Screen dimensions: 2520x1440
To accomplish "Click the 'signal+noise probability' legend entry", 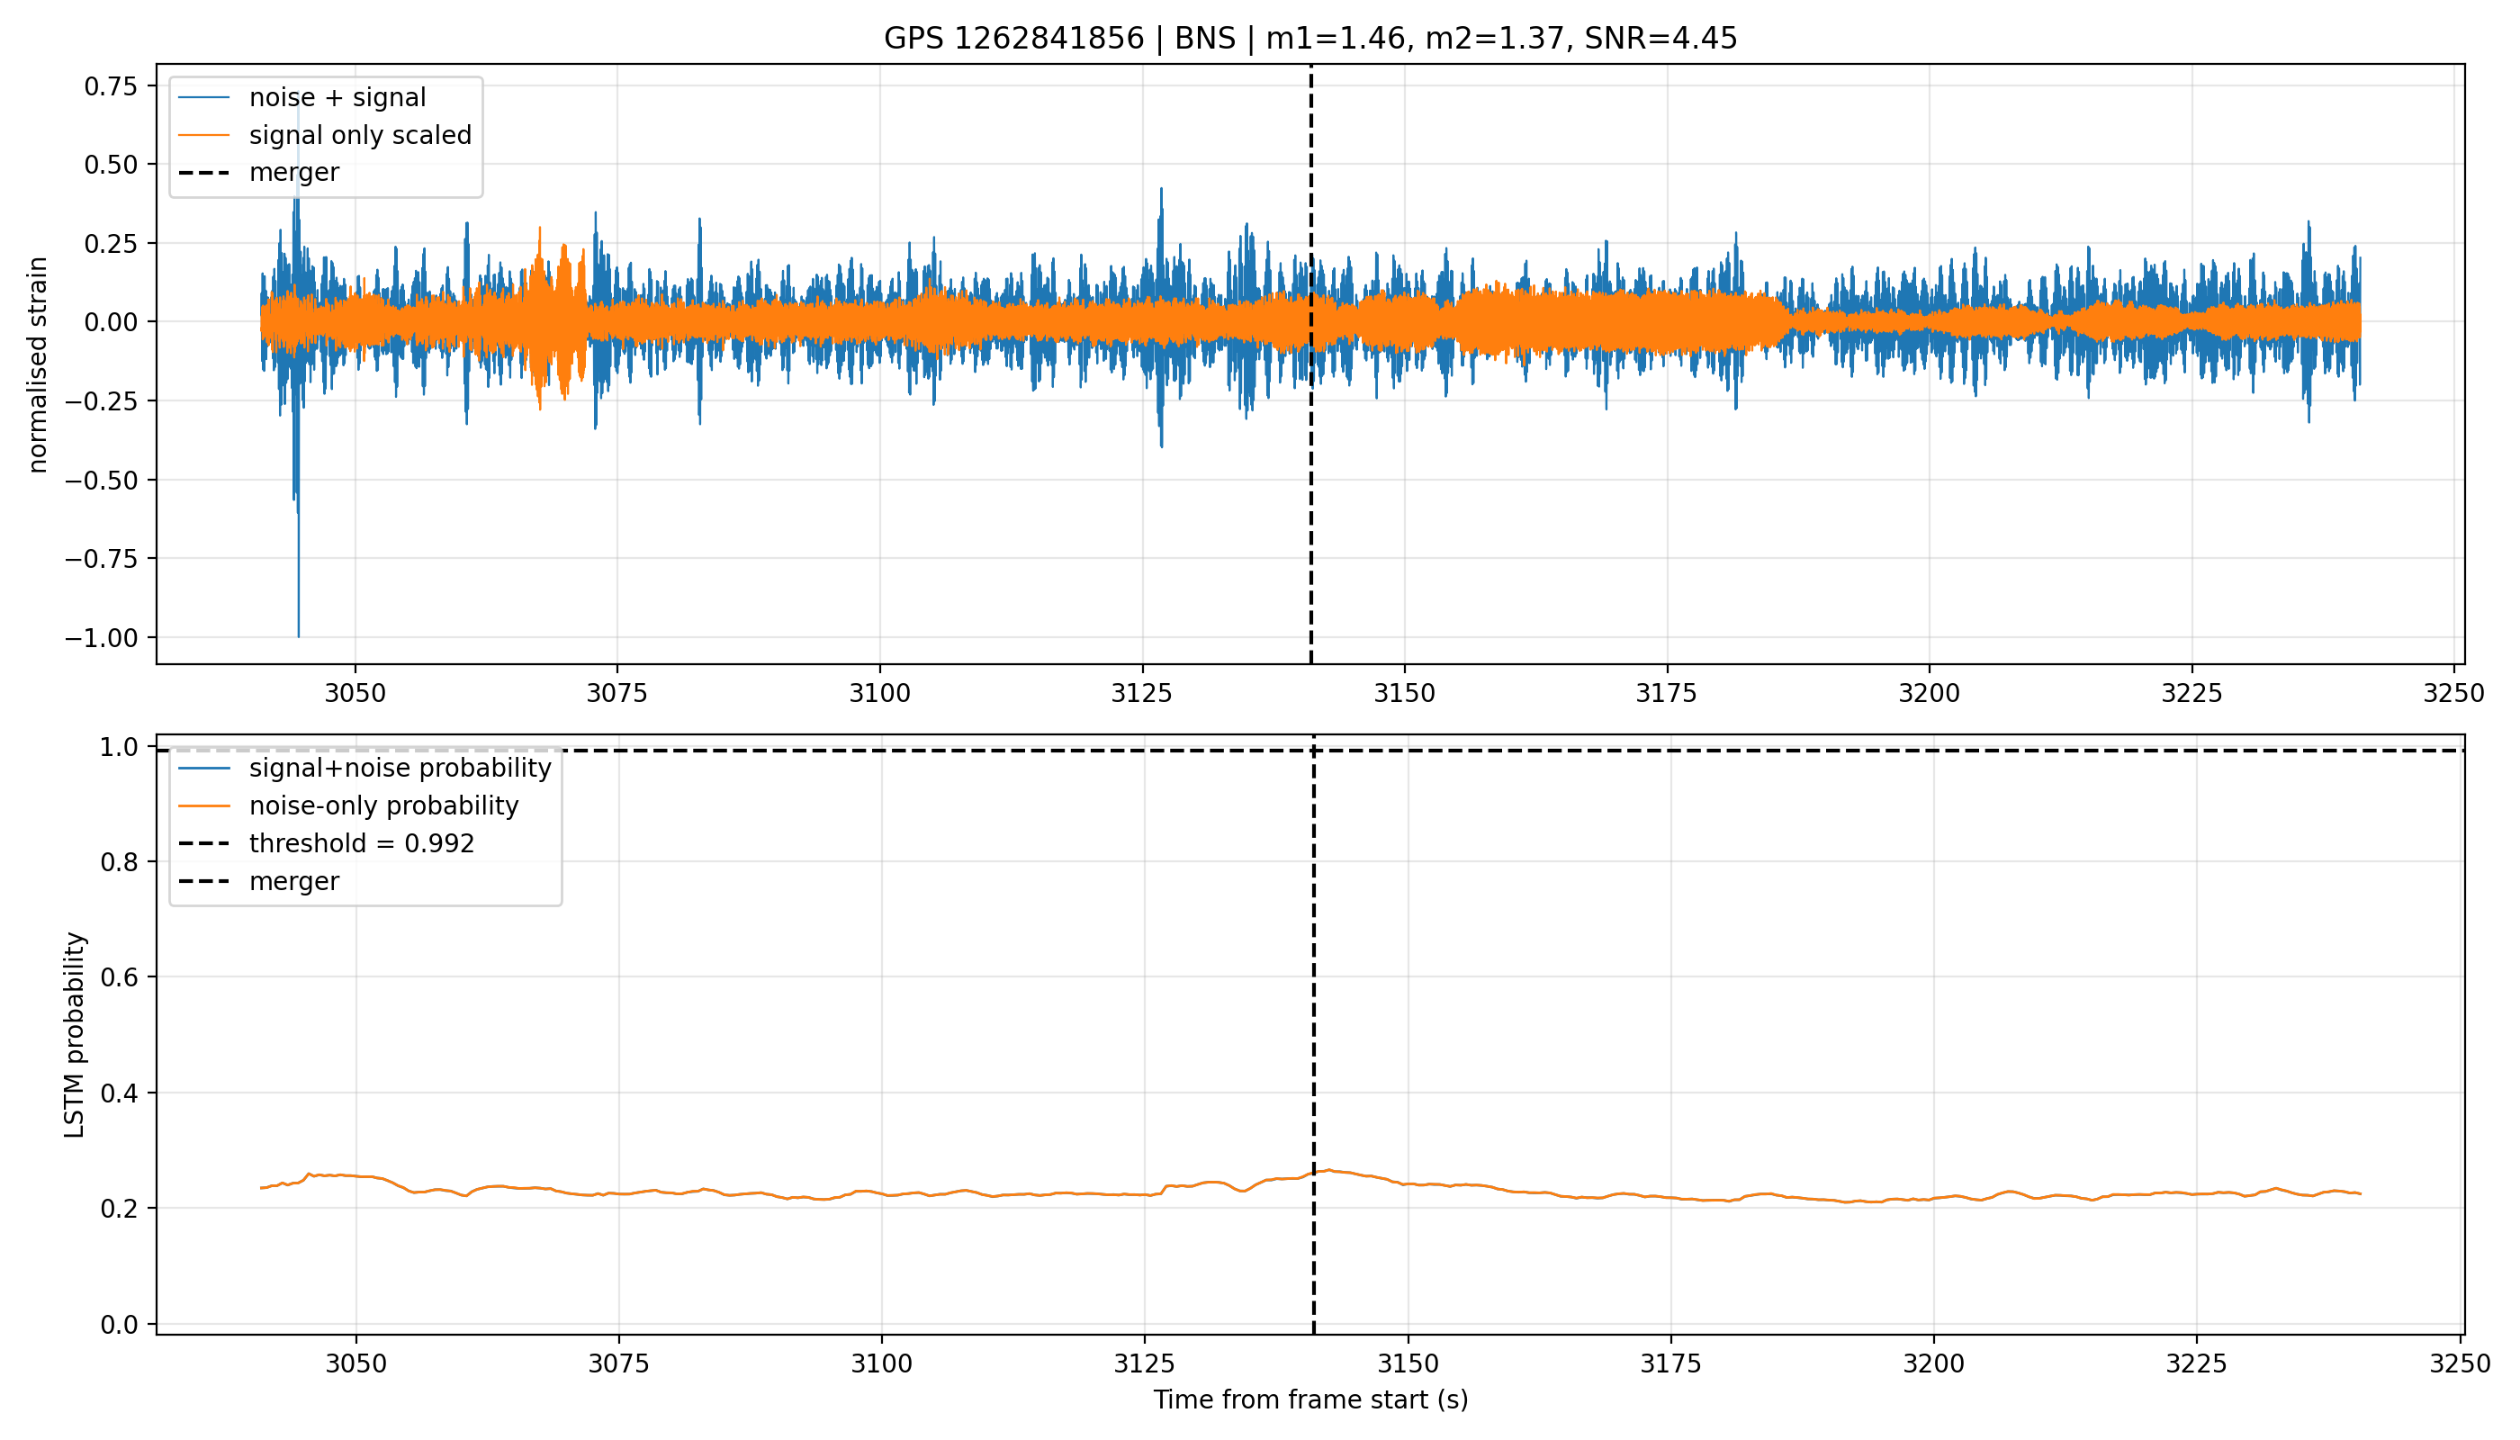I will [x=364, y=769].
